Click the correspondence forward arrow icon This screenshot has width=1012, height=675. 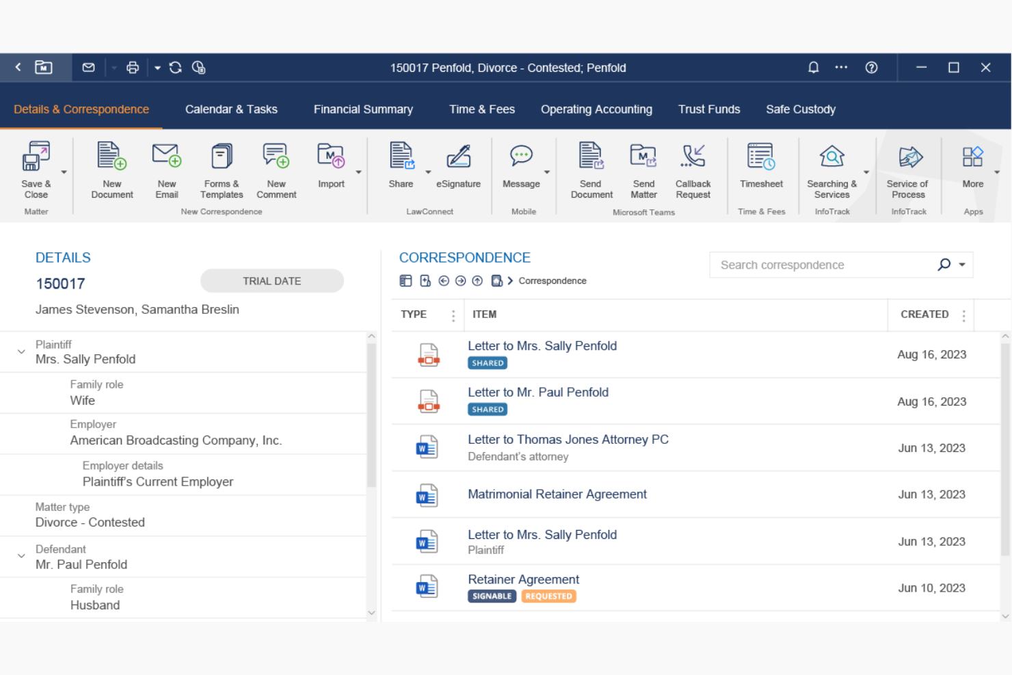(460, 281)
